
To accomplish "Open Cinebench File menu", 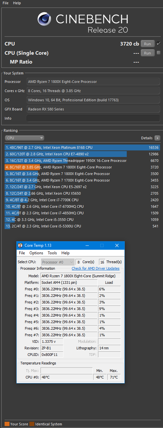I will point(6,3).
